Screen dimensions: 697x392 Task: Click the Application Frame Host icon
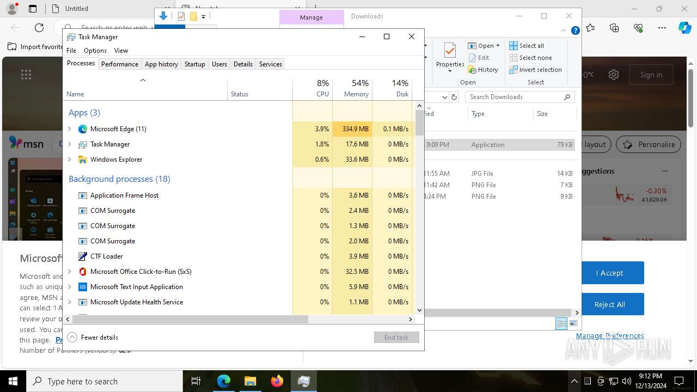coord(83,195)
